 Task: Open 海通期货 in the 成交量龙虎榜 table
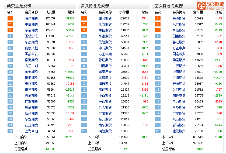tap(31, 18)
